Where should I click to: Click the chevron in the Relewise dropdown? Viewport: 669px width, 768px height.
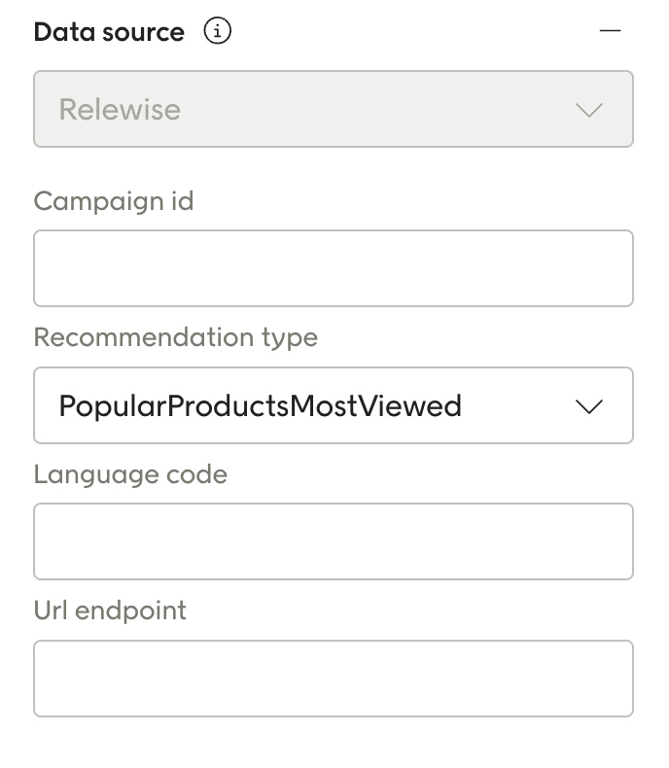point(589,110)
